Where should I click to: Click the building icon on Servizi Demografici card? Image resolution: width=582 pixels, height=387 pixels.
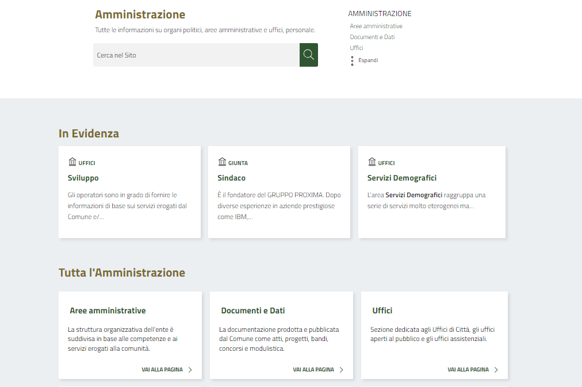pos(372,162)
